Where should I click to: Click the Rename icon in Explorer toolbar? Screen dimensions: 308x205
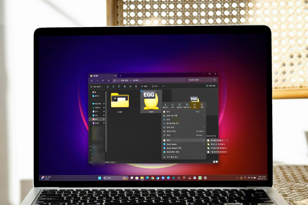(125, 87)
